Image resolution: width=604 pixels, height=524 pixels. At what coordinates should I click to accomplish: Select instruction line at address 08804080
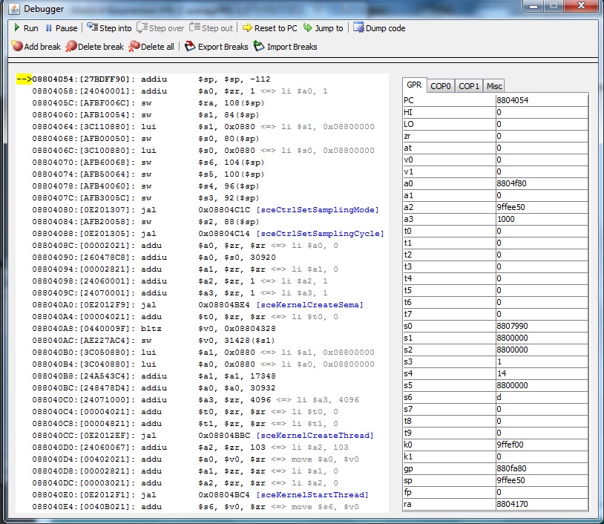(202, 210)
